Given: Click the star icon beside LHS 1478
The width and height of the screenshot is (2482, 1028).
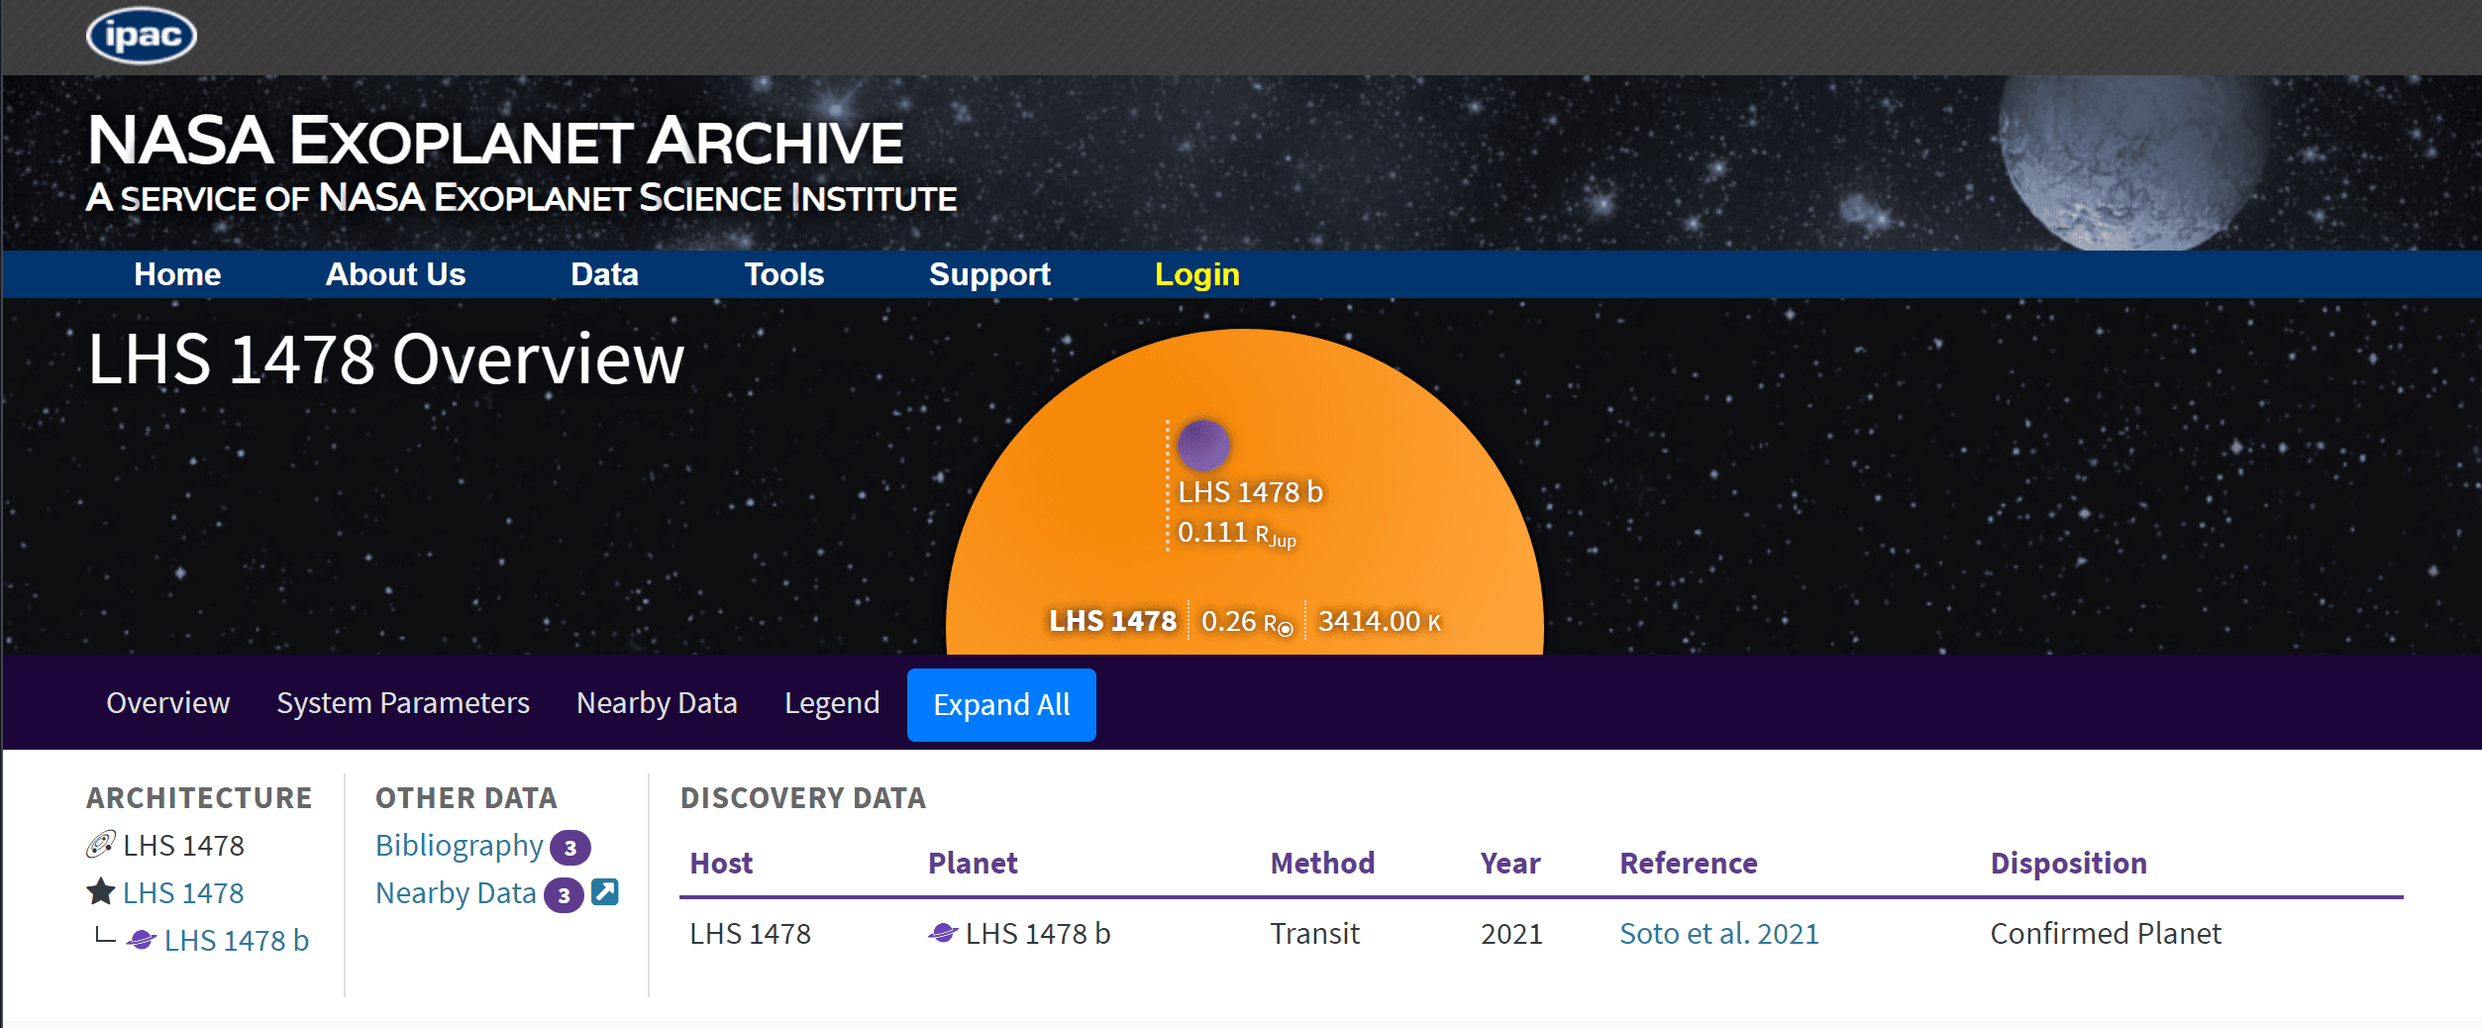Looking at the screenshot, I should [101, 891].
